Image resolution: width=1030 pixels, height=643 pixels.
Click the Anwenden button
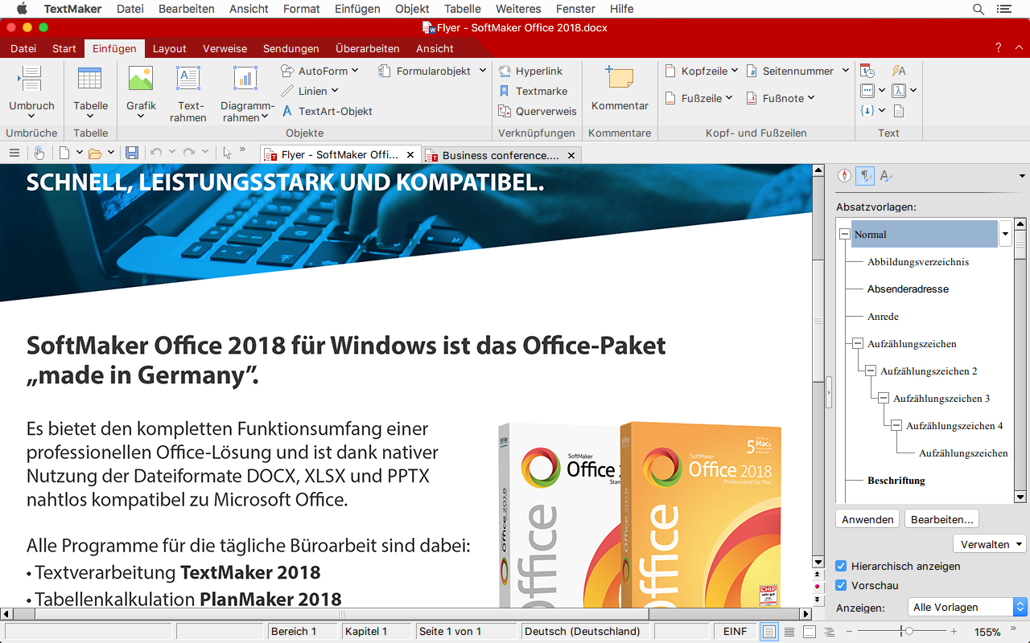867,519
